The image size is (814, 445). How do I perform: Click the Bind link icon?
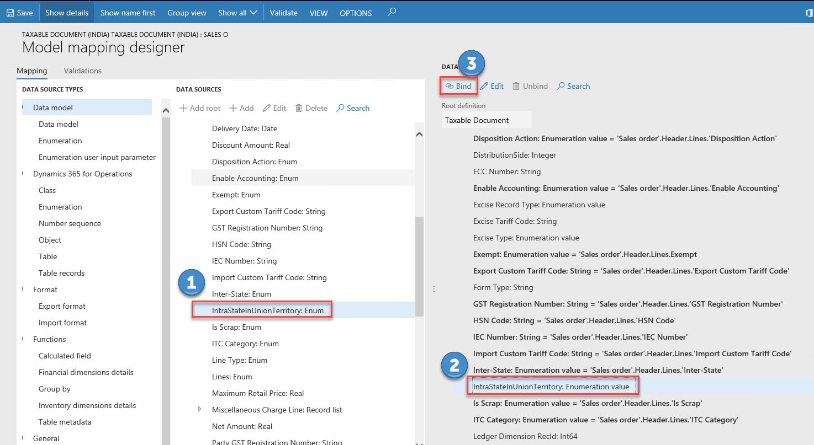[450, 86]
